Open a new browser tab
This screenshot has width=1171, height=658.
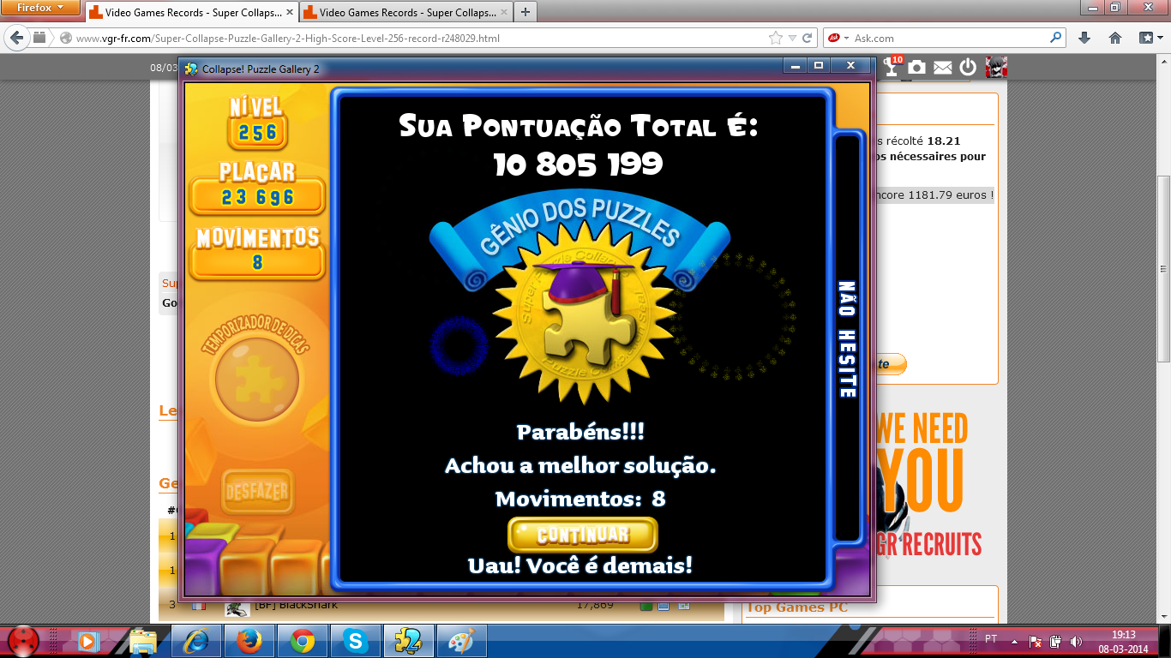point(525,12)
